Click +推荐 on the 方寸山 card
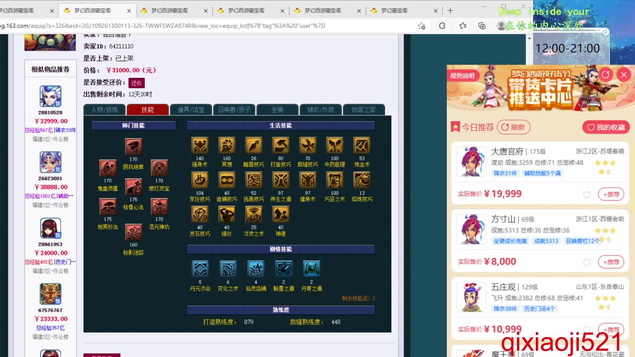The height and width of the screenshot is (357, 635). (x=611, y=262)
